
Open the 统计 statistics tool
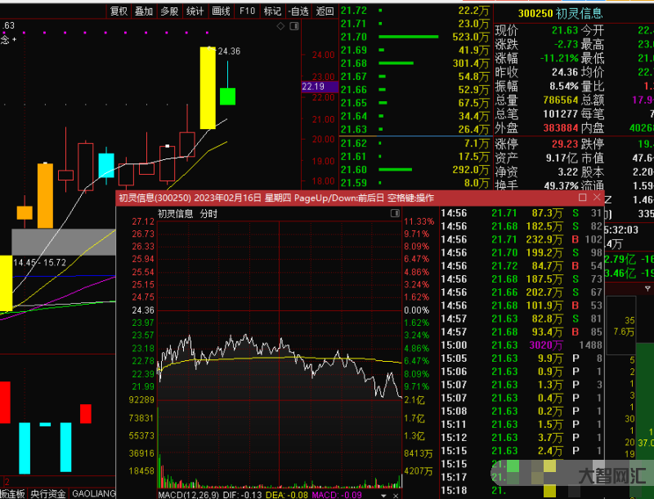tap(195, 11)
